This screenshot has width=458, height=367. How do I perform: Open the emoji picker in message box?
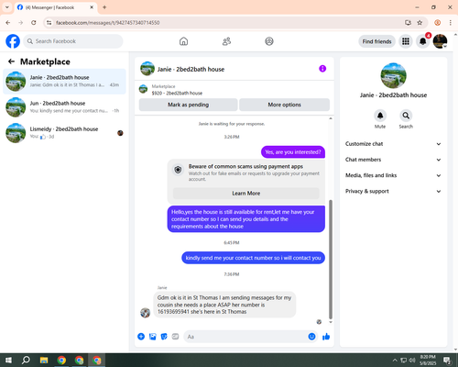[311, 337]
